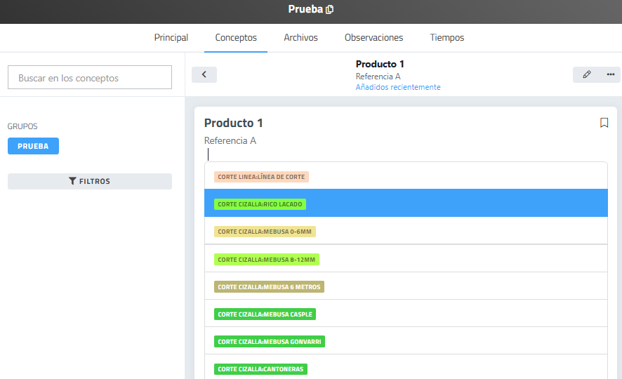Screen dimensions: 622x379
Task: Click the back chevron button
Action: pos(204,74)
